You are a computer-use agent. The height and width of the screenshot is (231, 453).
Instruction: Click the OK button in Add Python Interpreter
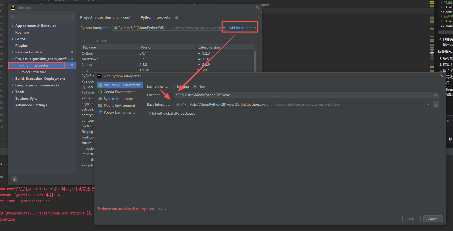pos(411,219)
